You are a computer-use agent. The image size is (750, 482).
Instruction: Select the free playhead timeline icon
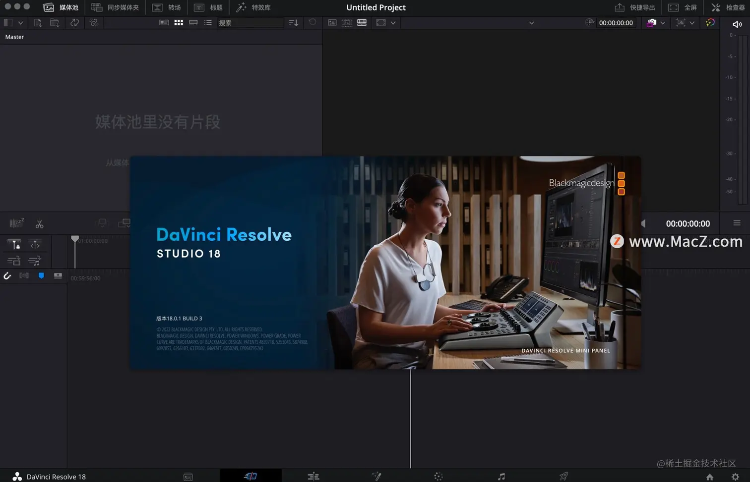click(35, 245)
